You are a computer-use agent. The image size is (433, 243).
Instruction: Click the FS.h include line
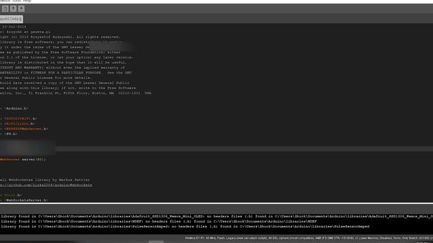(x=9, y=134)
